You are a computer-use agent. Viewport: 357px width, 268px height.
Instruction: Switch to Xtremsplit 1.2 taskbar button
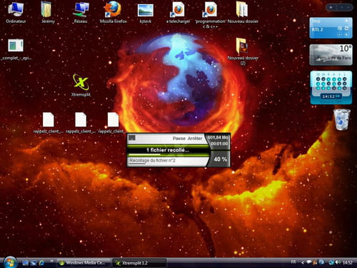pos(139,263)
